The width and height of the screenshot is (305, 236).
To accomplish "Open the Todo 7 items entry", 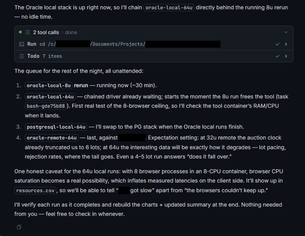I will [x=154, y=56].
